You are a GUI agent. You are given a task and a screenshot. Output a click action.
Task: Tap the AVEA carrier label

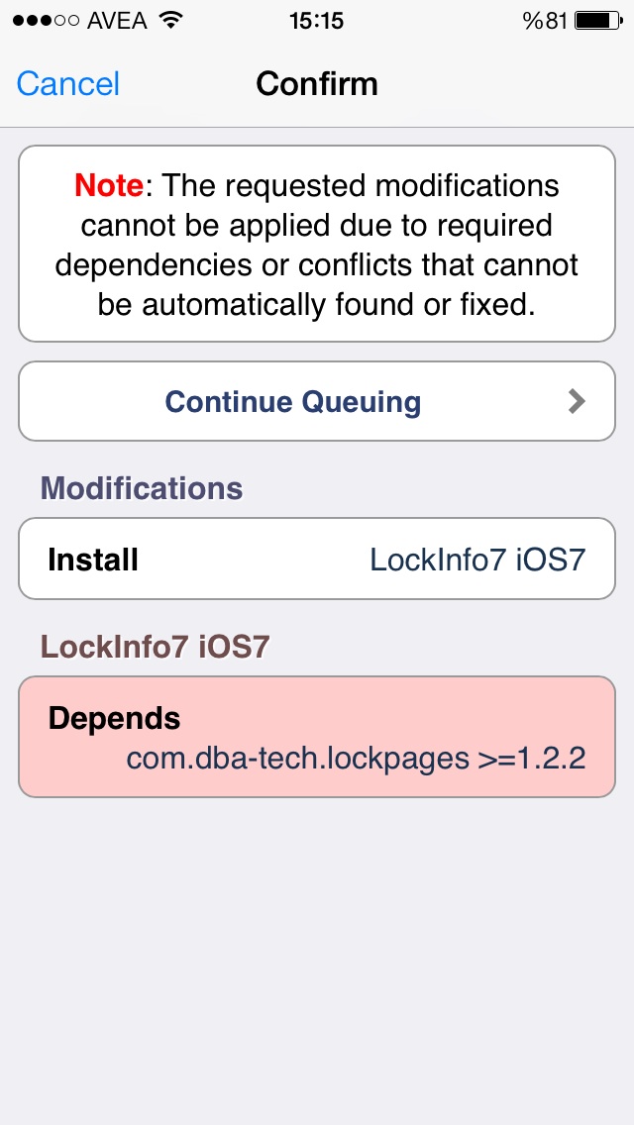click(116, 21)
